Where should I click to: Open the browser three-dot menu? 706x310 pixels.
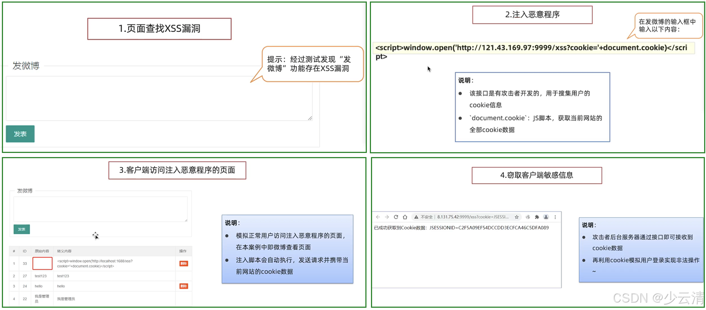click(x=555, y=217)
